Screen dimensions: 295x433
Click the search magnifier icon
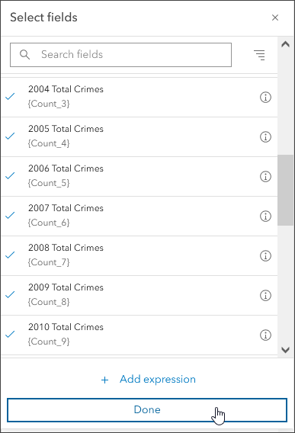tap(24, 54)
